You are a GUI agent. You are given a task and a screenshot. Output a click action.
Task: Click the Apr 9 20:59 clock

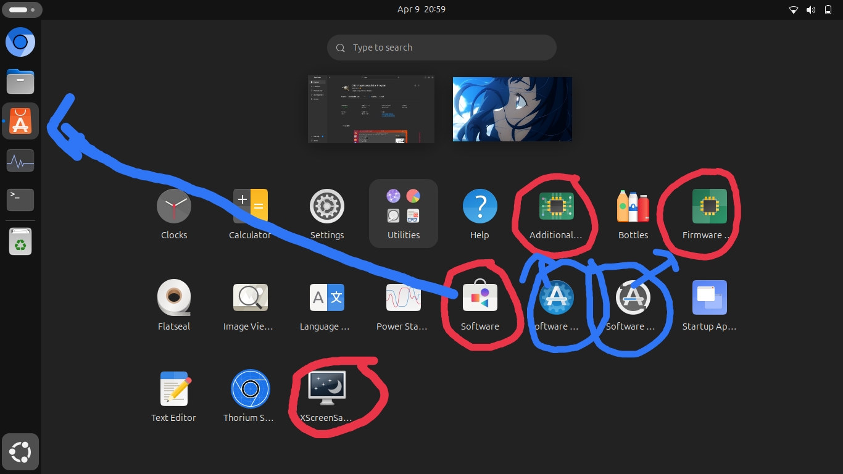[x=421, y=9]
